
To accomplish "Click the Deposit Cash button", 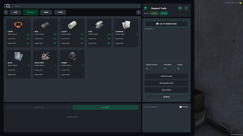I will point(166,76).
